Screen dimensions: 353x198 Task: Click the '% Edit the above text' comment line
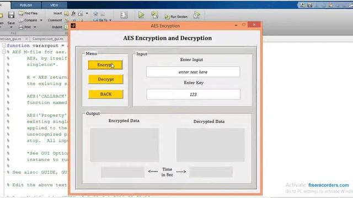37,185
